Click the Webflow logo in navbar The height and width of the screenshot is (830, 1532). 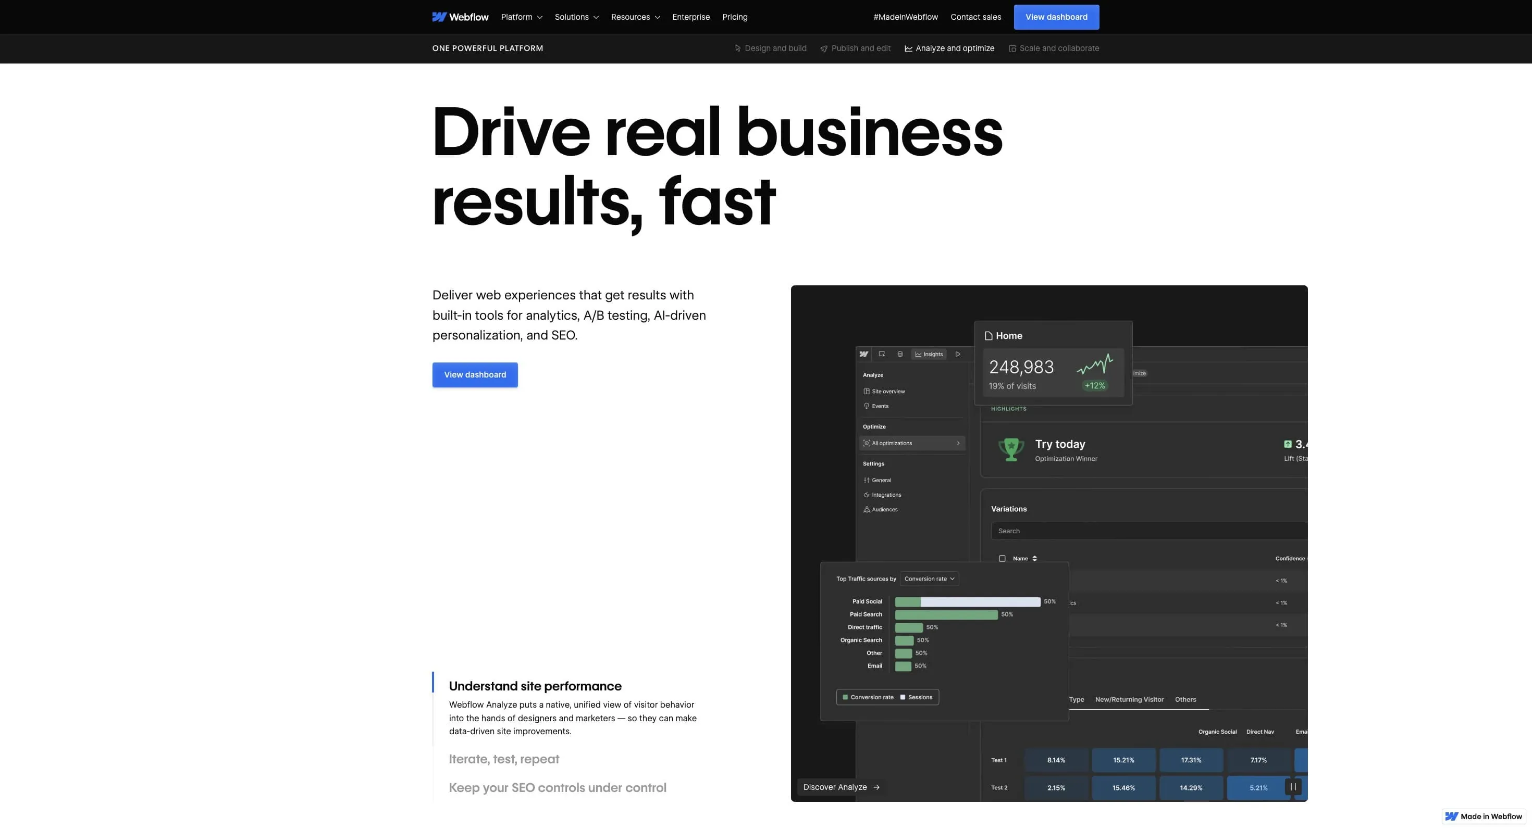click(x=460, y=17)
